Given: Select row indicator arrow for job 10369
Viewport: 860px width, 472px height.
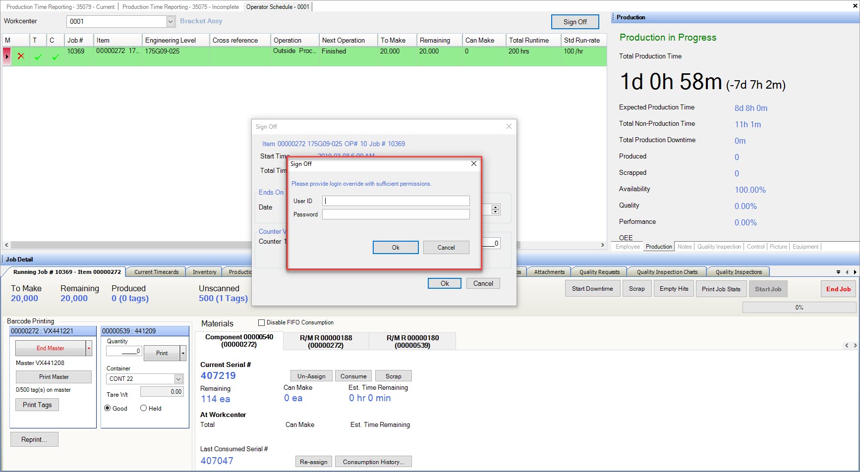Looking at the screenshot, I should pyautogui.click(x=7, y=56).
